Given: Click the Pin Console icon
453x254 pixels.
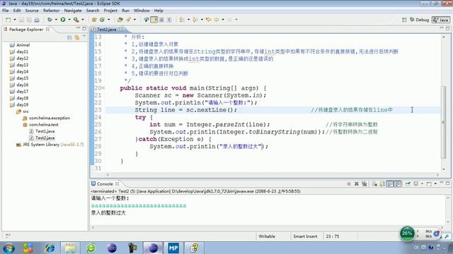Looking at the screenshot, I should [x=408, y=183].
